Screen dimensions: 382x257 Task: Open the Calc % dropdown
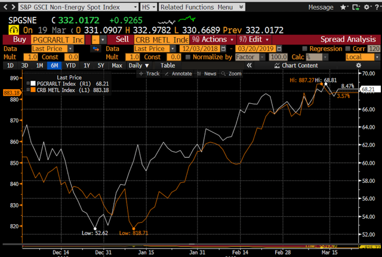[x=317, y=57]
